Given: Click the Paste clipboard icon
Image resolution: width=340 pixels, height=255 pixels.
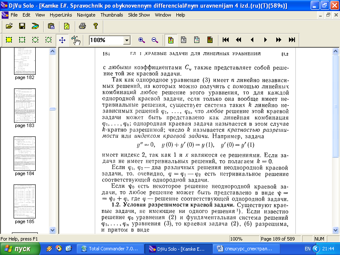Looking at the screenshot, I should click(51, 26).
